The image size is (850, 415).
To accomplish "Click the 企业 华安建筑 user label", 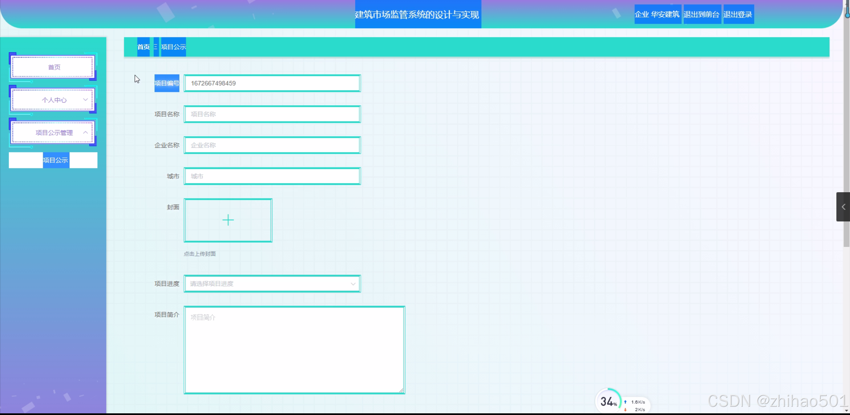I will click(657, 14).
